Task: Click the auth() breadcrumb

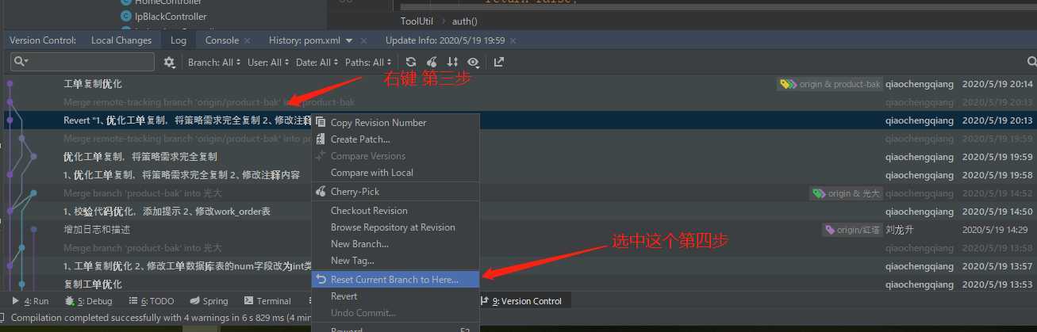Action: (x=465, y=21)
